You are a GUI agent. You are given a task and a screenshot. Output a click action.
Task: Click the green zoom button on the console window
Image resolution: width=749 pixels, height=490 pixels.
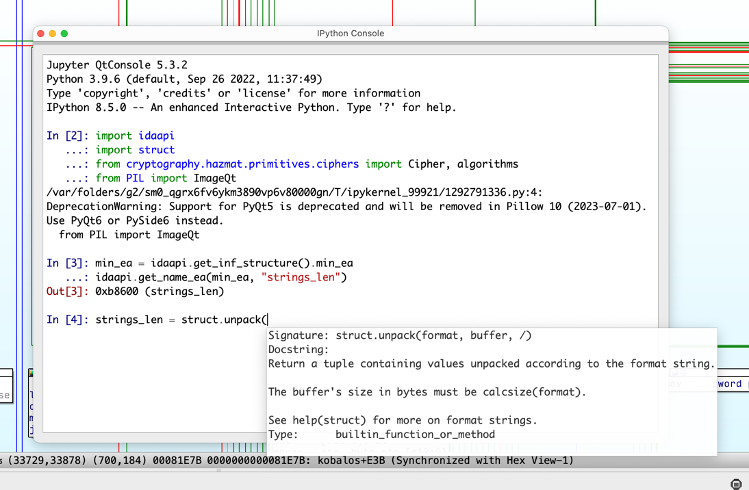click(64, 32)
